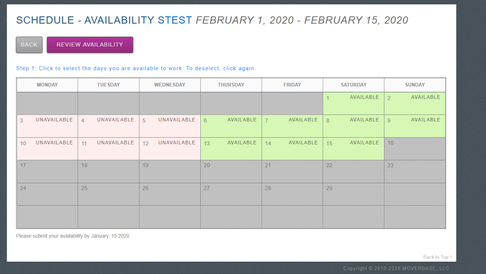
Task: Toggle Friday February 7 available cell
Action: click(x=292, y=126)
